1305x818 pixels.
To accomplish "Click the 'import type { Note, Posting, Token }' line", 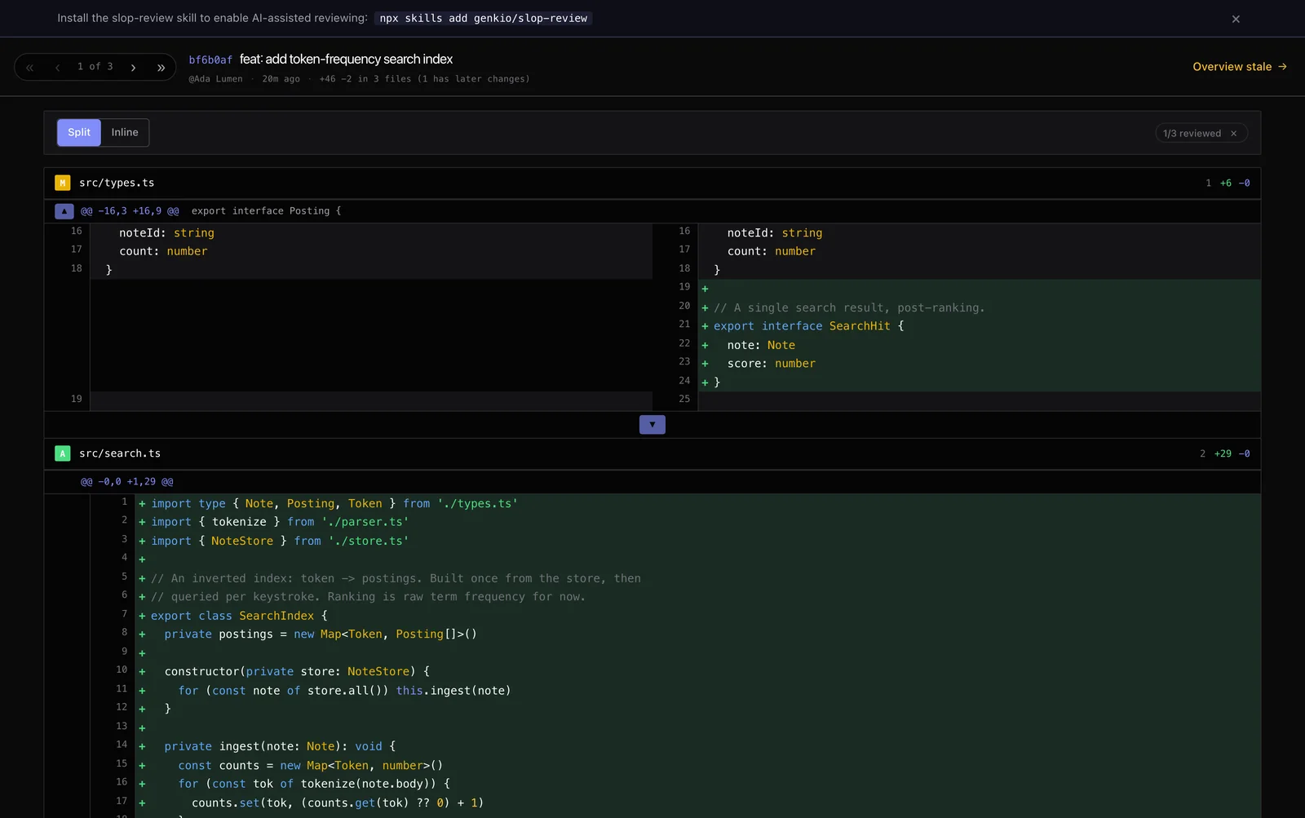I will click(698, 503).
